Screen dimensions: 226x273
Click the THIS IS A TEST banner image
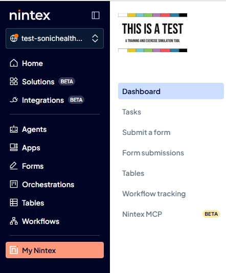pyautogui.click(x=153, y=33)
